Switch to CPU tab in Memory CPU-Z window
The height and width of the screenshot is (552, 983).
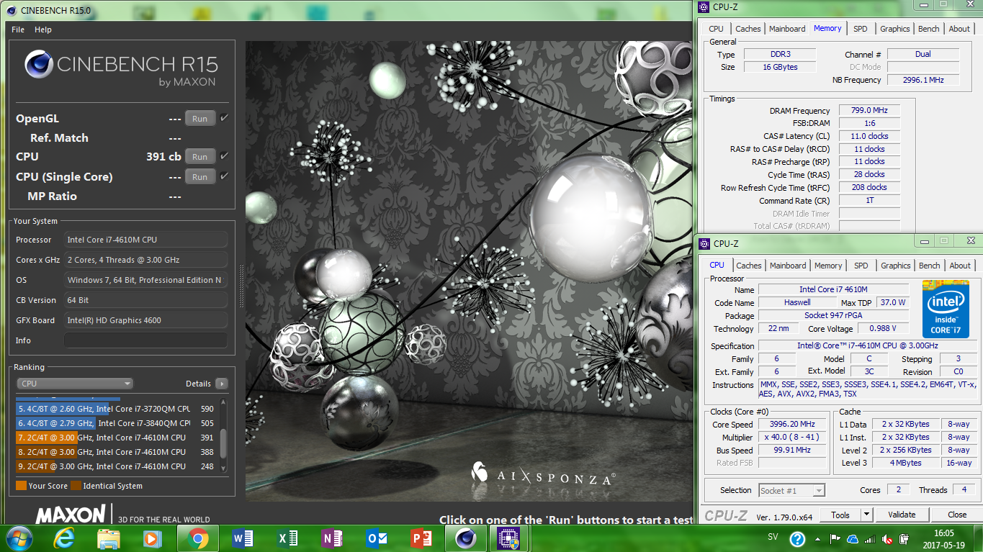pyautogui.click(x=716, y=29)
